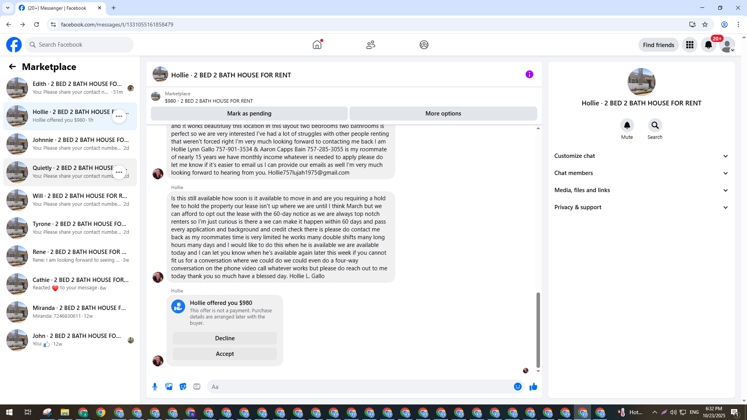Open the sticker picker icon
This screenshot has width=747, height=420.
[183, 387]
